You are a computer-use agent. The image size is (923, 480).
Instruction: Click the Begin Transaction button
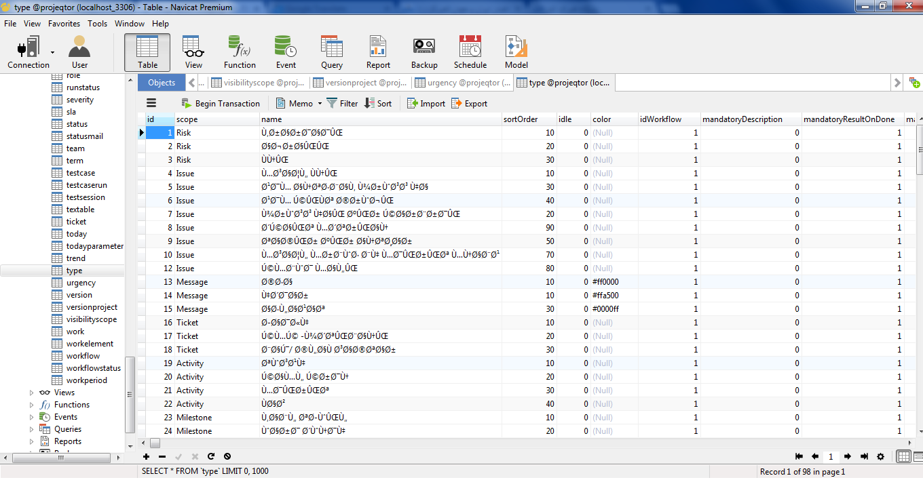click(x=220, y=104)
